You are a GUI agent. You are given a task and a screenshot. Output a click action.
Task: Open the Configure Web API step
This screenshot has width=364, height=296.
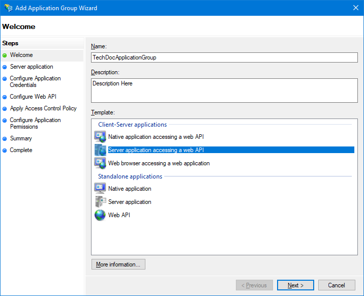click(x=33, y=97)
